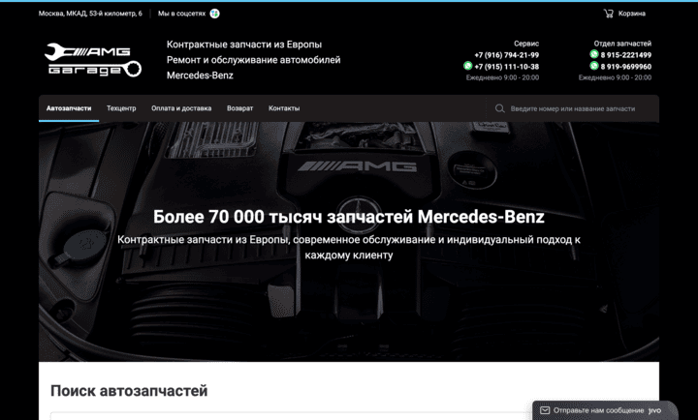
Task: Click the Сервис heading text
Action: click(x=526, y=44)
